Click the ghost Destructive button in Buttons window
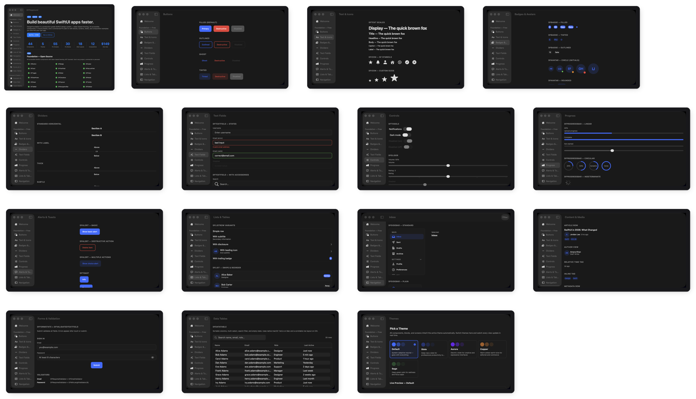696x399 pixels. (x=220, y=61)
